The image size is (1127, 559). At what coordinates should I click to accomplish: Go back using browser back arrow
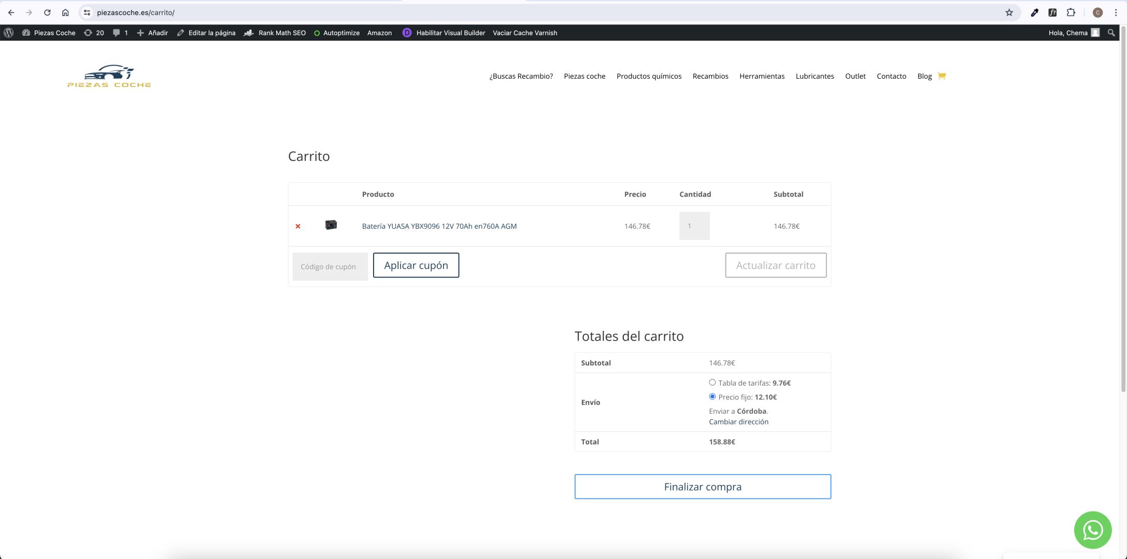[x=11, y=12]
